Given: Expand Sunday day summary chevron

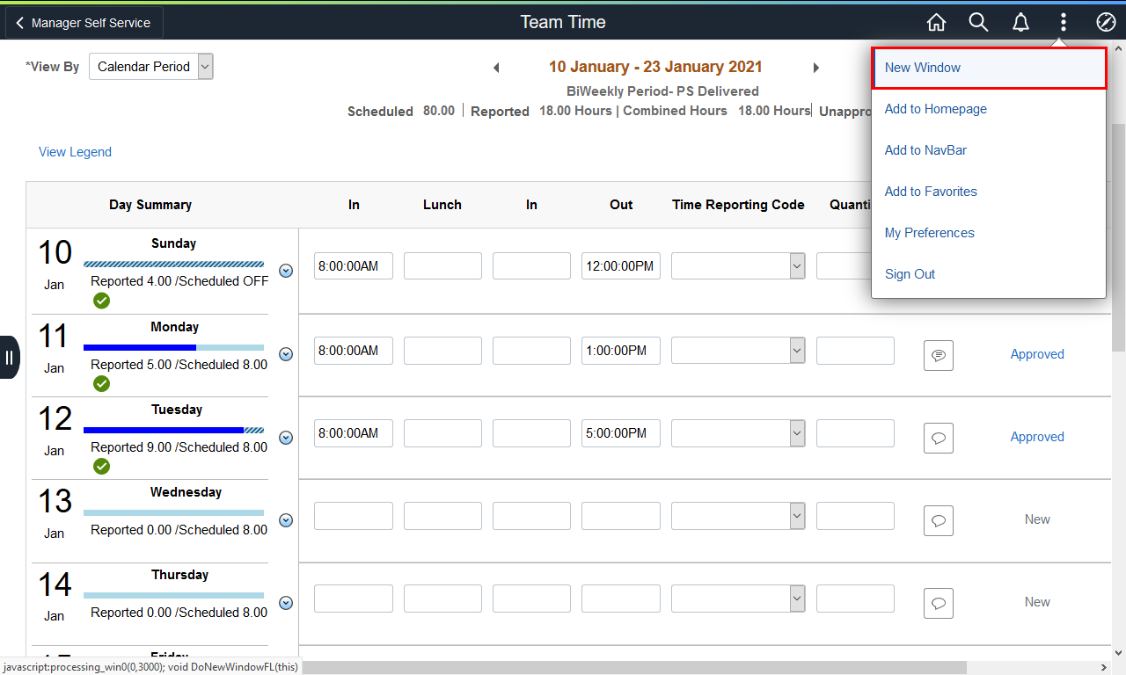Looking at the screenshot, I should click(286, 271).
